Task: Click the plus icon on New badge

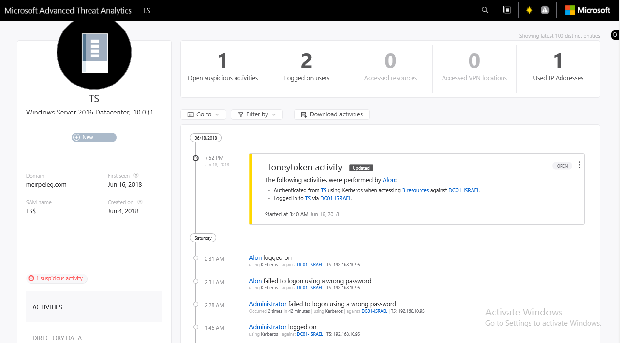Action: pyautogui.click(x=76, y=137)
